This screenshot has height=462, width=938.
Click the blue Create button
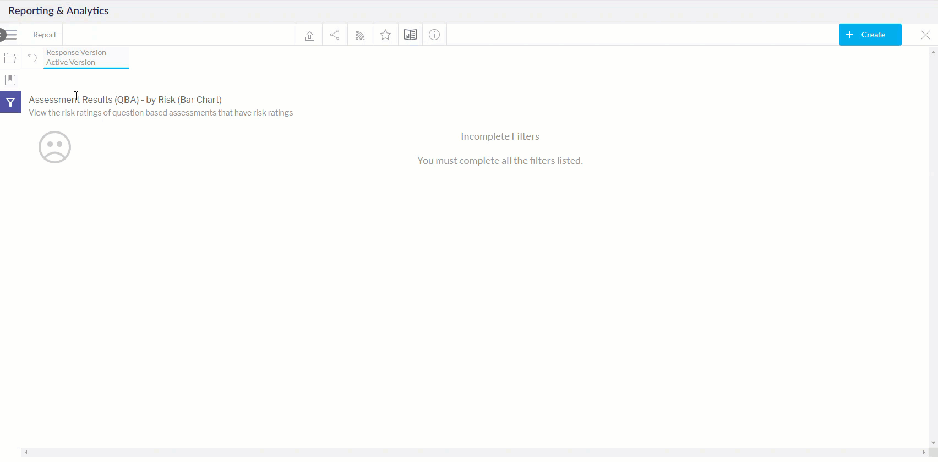click(870, 35)
